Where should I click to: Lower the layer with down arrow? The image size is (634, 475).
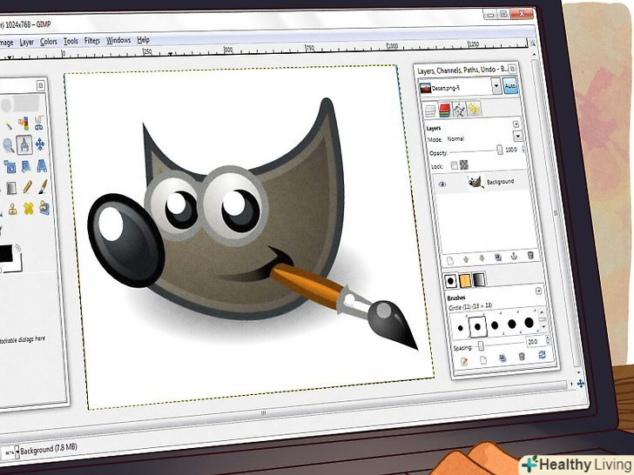[482, 258]
